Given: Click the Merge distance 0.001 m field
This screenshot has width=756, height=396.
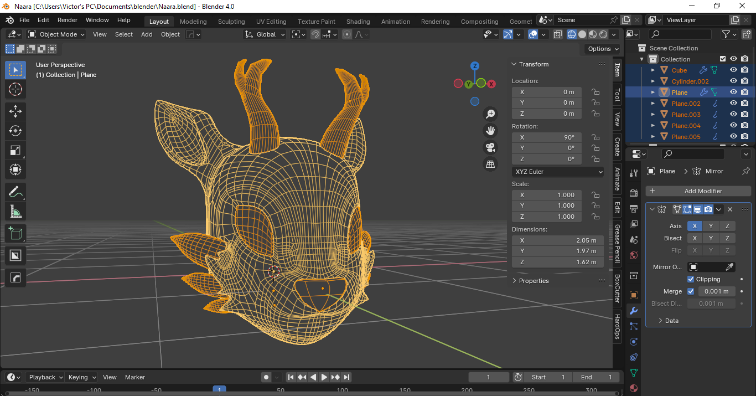Looking at the screenshot, I should coord(716,291).
